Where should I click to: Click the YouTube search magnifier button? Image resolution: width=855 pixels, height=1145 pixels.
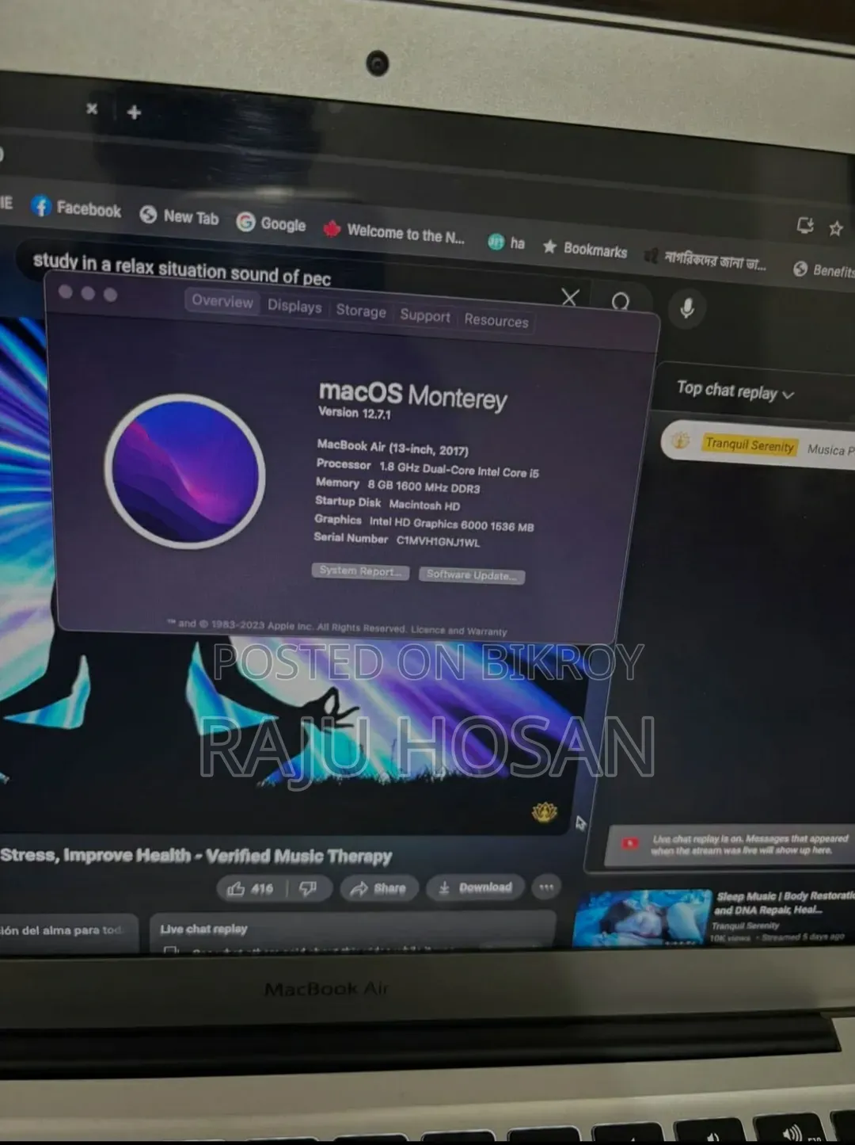tap(621, 302)
